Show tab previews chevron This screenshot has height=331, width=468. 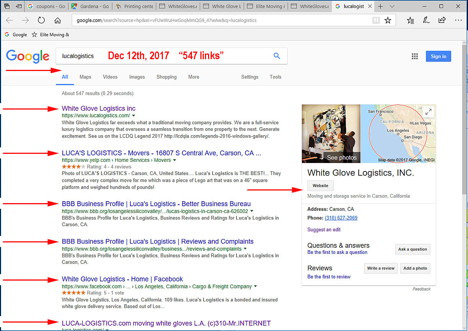[x=392, y=6]
